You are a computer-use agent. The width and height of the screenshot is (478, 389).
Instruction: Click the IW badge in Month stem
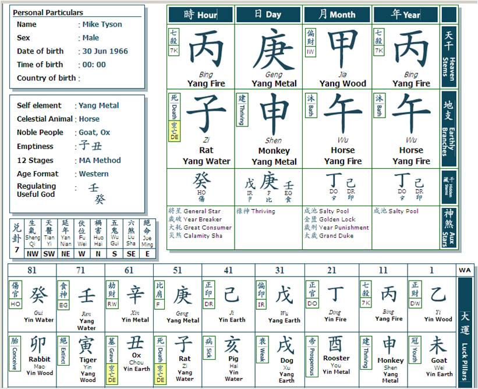(x=310, y=52)
